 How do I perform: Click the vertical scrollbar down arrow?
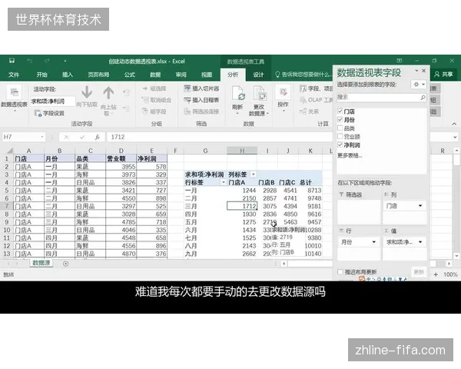pos(456,256)
